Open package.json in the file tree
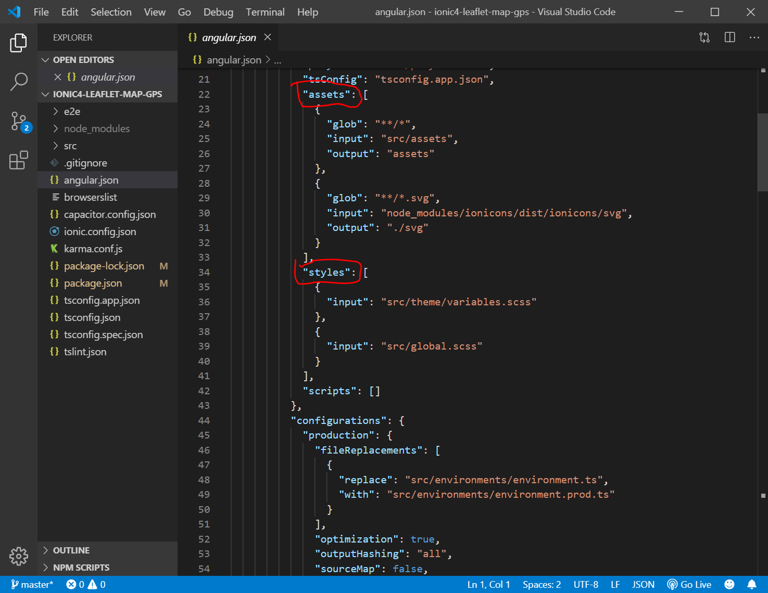The height and width of the screenshot is (593, 768). (x=93, y=283)
